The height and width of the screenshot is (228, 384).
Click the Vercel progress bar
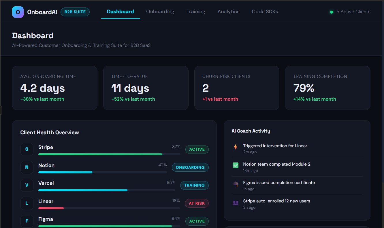107,190
